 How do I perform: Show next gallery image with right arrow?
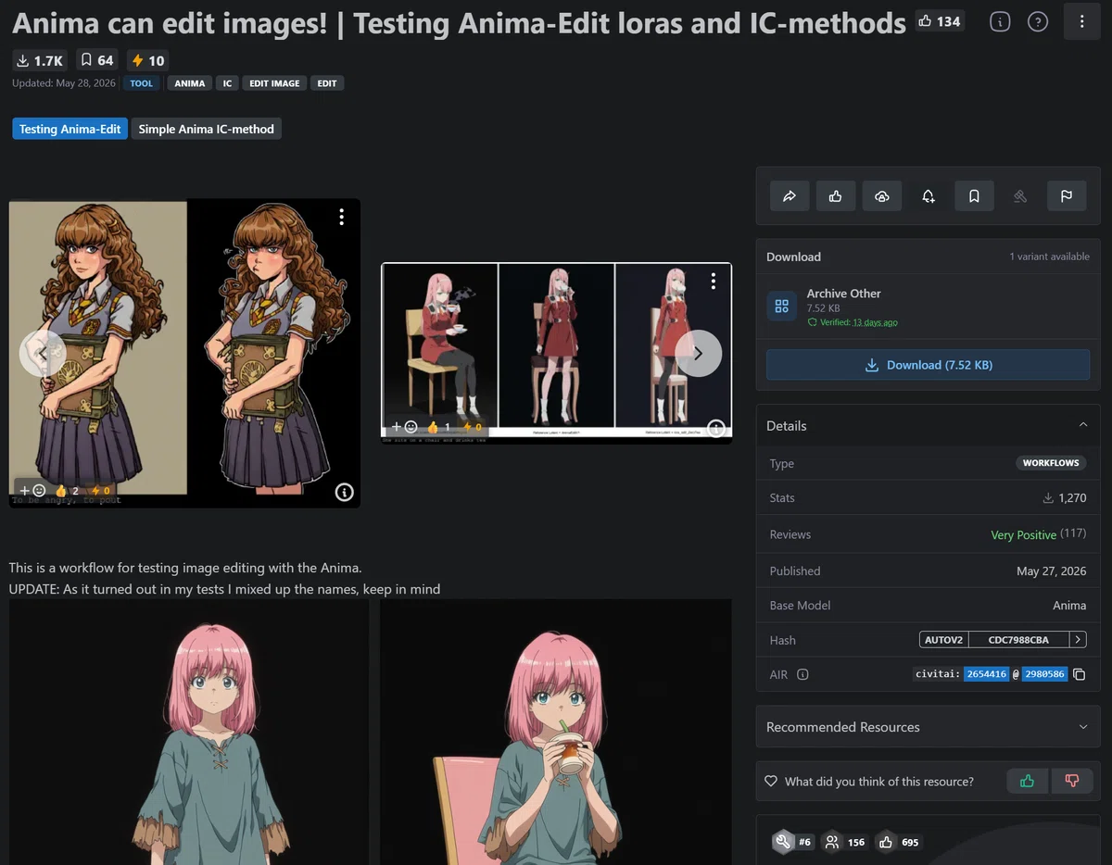698,353
